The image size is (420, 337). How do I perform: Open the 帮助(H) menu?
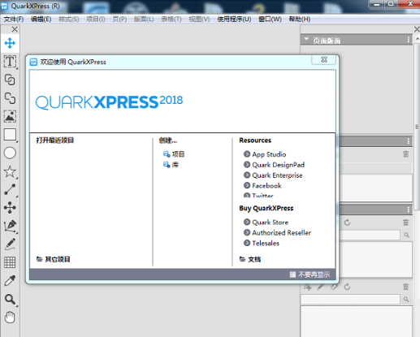[300, 19]
